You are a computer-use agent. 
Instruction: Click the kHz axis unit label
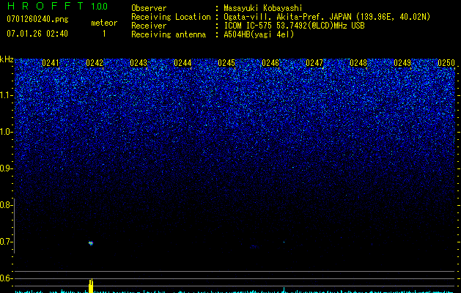(7, 59)
